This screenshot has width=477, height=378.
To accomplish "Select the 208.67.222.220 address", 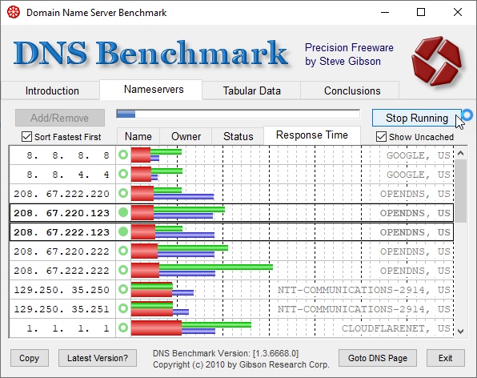I will pos(62,194).
